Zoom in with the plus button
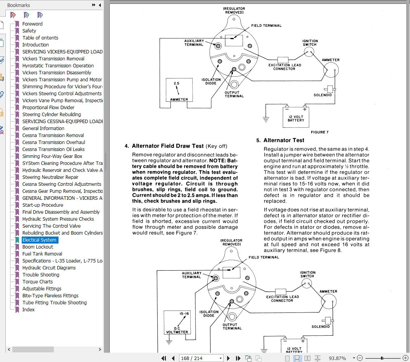Image resolution: width=410 pixels, height=362 pixels. click(x=406, y=358)
